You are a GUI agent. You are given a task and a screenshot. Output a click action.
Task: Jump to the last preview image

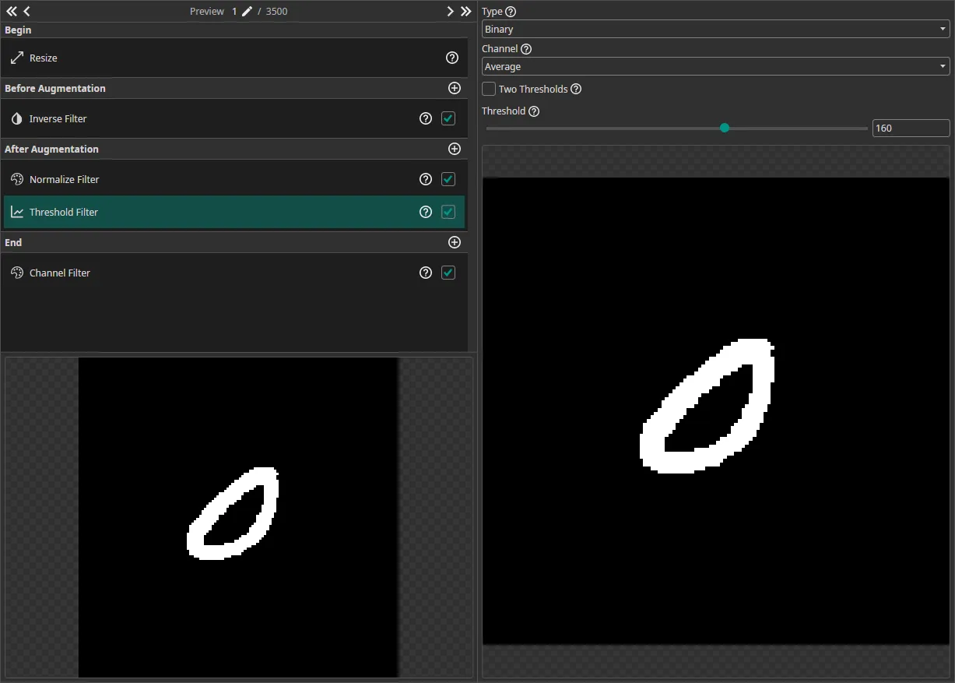[465, 12]
